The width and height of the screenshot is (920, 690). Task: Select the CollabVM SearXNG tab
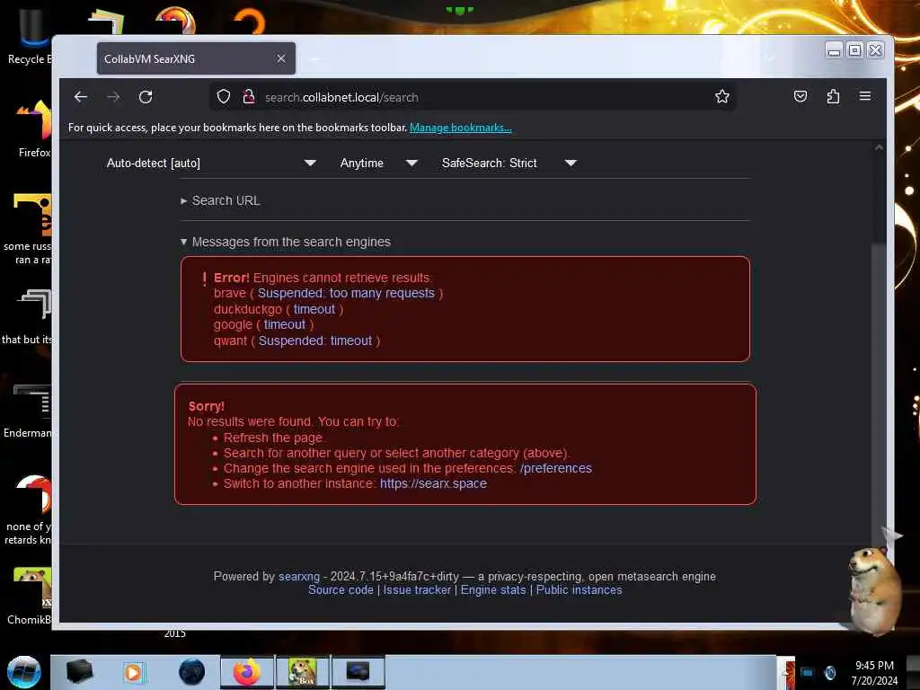tap(196, 58)
